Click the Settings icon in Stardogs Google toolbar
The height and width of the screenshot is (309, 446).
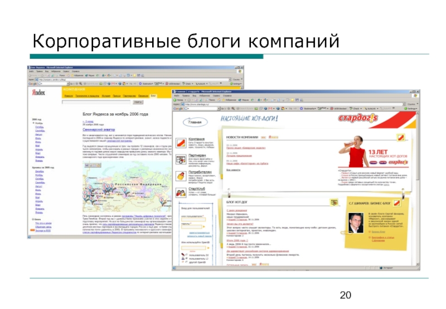(x=406, y=109)
